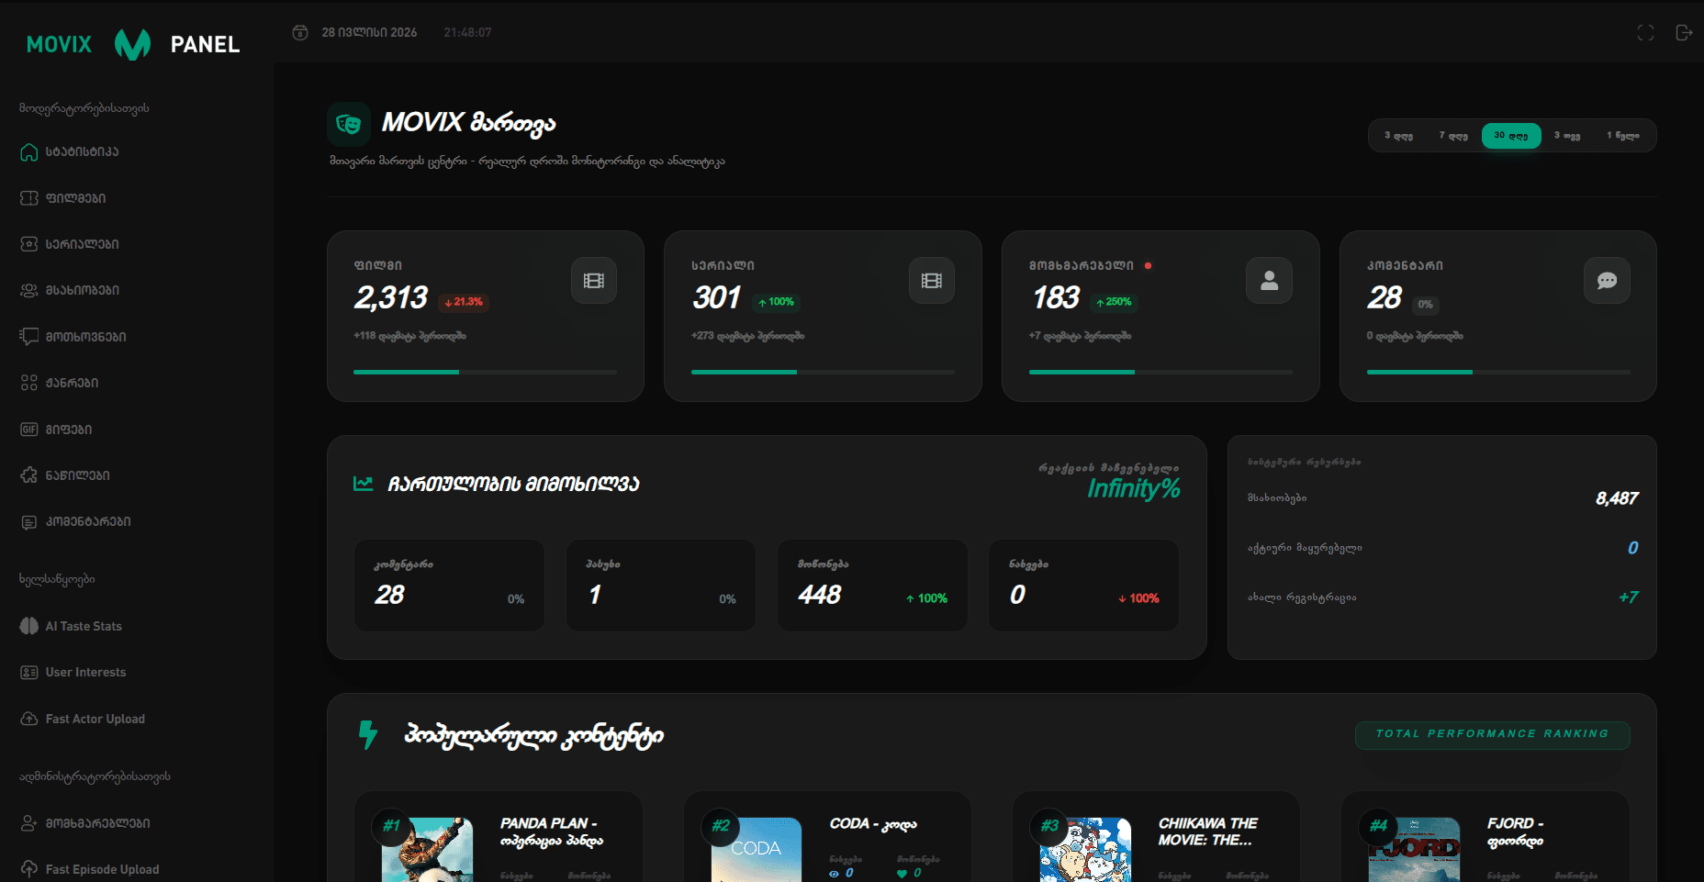The image size is (1704, 882).
Task: Click the date 28 ივლისი 2026
Action: (x=369, y=33)
